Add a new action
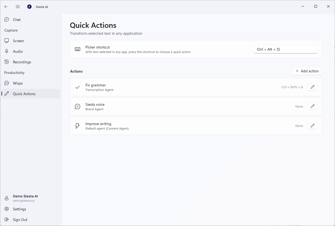The height and width of the screenshot is (226, 335). click(x=307, y=71)
